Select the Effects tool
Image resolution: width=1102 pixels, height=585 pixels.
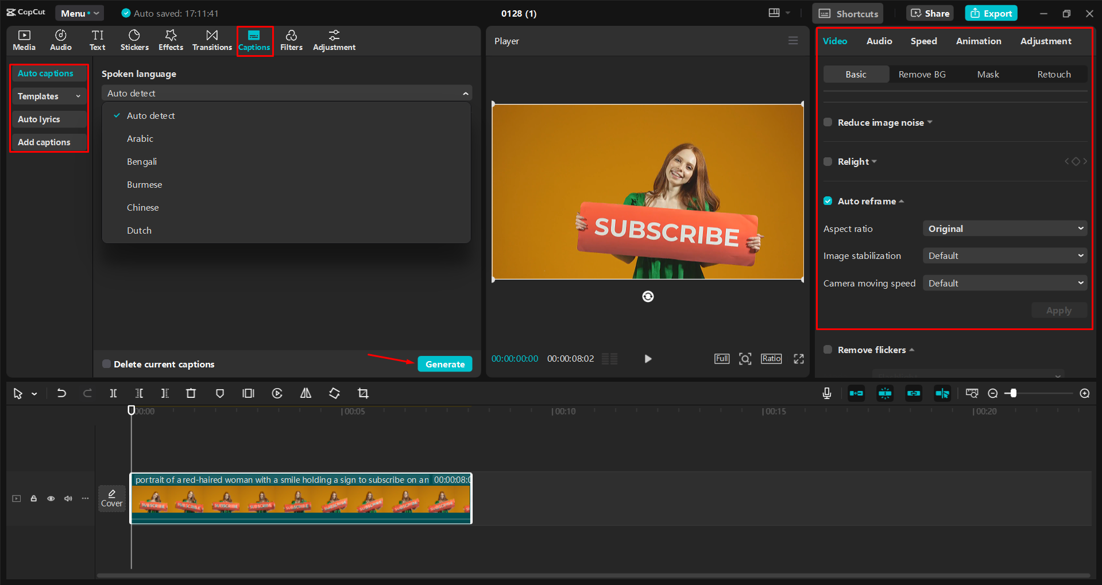171,40
